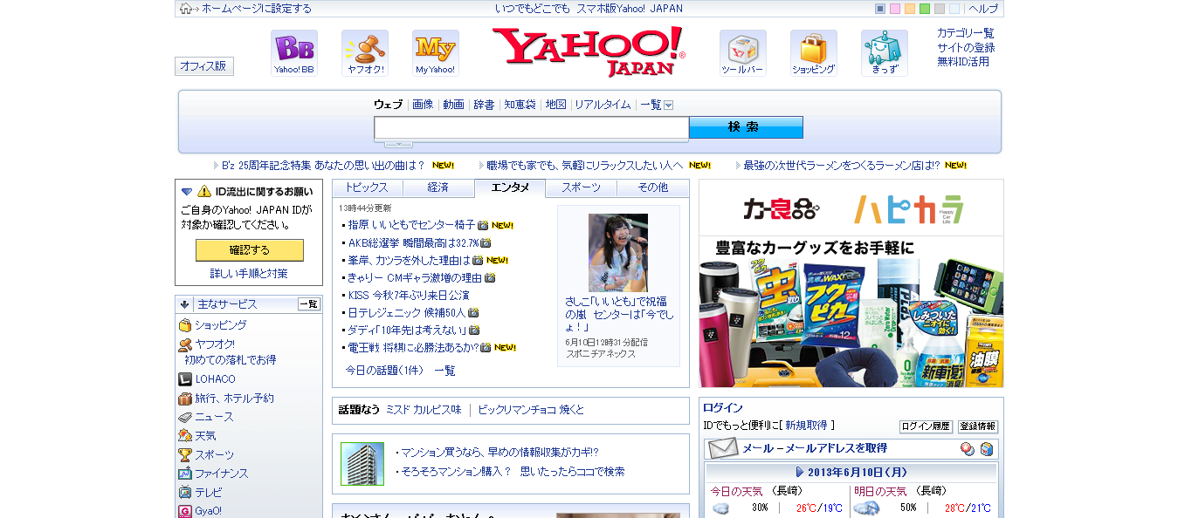Open the car goods advertisement banner
The image size is (1178, 518).
point(851,283)
